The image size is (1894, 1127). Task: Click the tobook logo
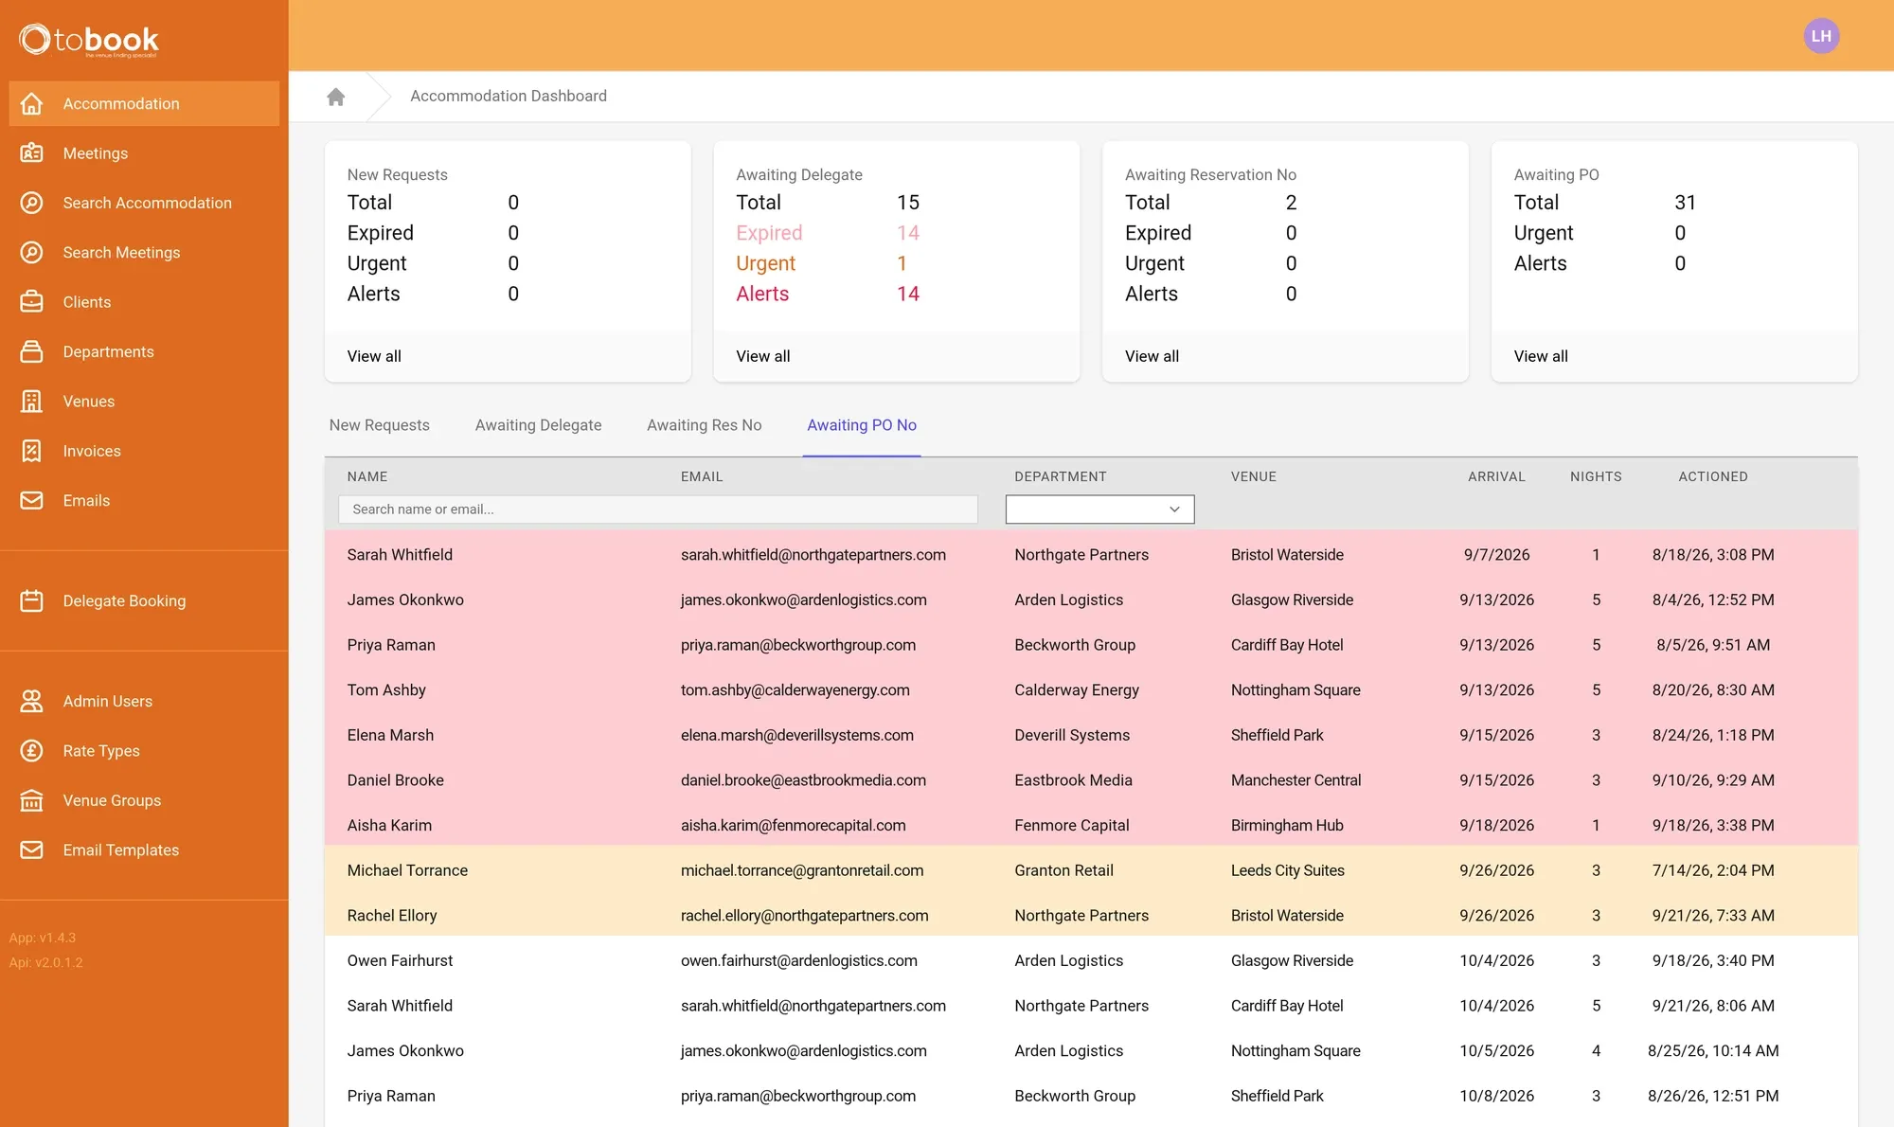pyautogui.click(x=89, y=40)
